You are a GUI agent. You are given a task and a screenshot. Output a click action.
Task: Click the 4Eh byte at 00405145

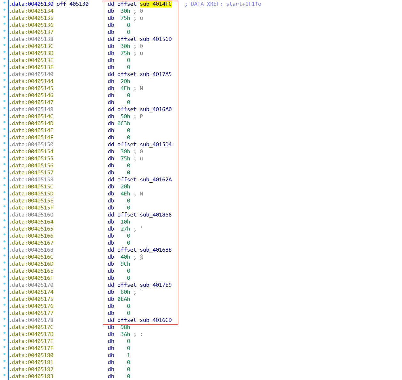coord(125,88)
